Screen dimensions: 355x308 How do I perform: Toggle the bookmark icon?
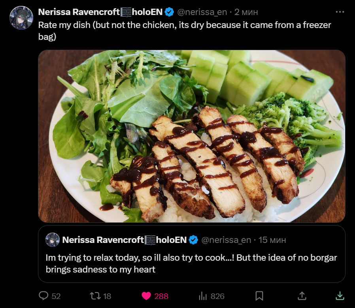click(x=259, y=296)
